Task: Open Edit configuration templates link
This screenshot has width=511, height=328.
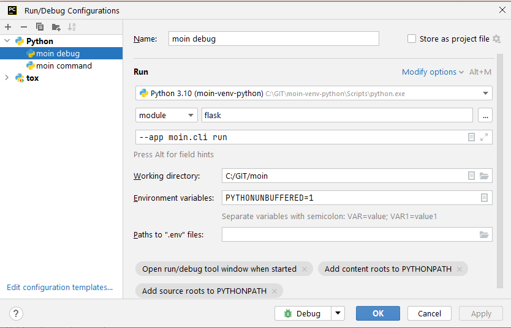Action: (x=59, y=288)
